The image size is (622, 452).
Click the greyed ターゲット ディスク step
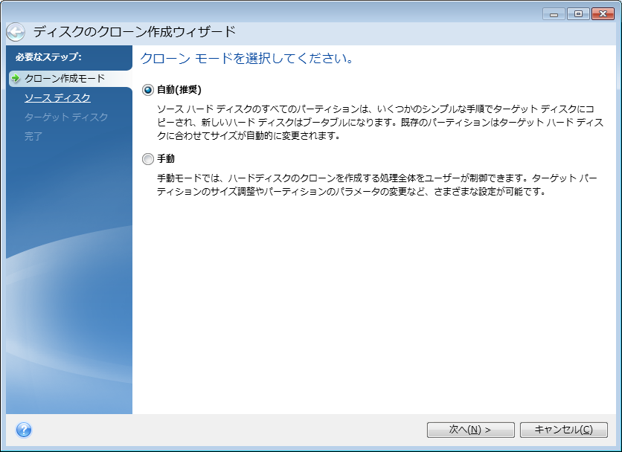[x=66, y=117]
